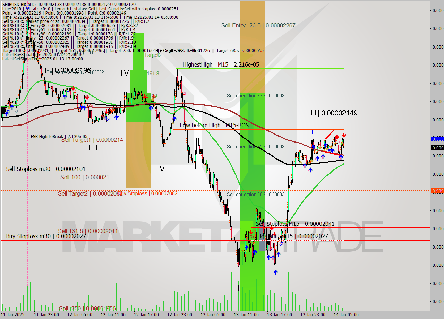The width and height of the screenshot is (444, 319).
Task: Select the wave label 'I I I 0.00002196'
Action: pos(68,70)
